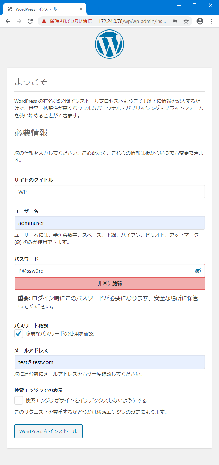Screen dimensions: 219x465
Task: Reload the page with refresh icon
Action: (x=30, y=21)
